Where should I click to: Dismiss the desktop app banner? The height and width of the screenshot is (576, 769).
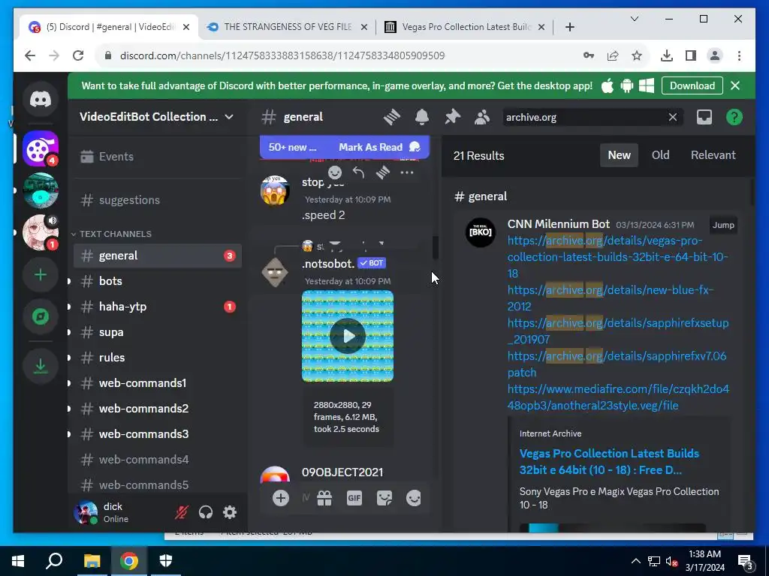[x=734, y=85]
